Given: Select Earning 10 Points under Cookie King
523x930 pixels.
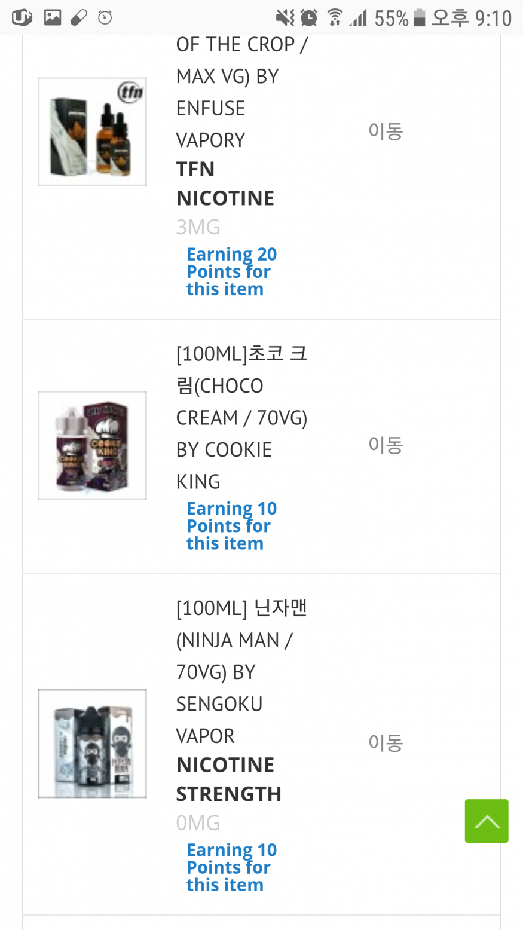Looking at the screenshot, I should pos(231,526).
